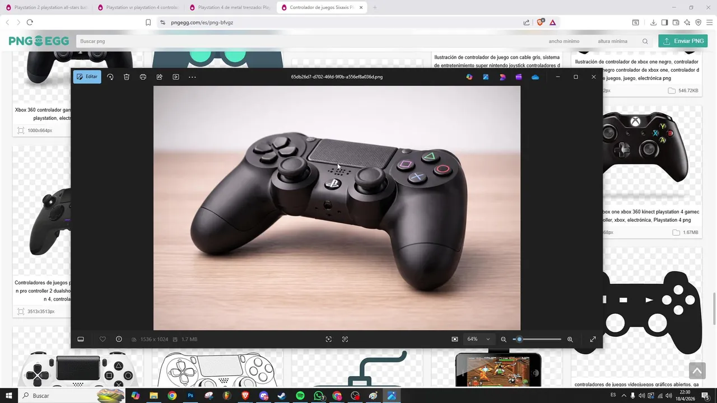Open browser downloads icon

click(x=653, y=22)
